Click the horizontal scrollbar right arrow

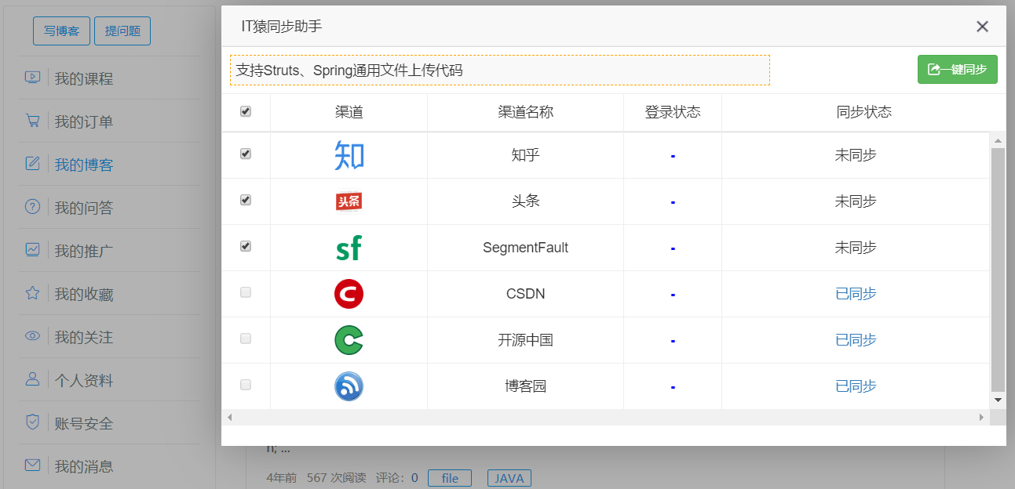click(x=981, y=418)
